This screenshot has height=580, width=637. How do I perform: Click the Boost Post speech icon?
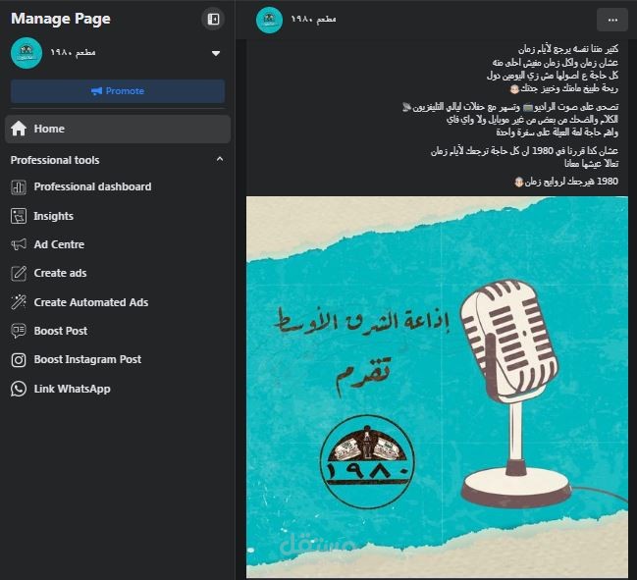point(19,331)
